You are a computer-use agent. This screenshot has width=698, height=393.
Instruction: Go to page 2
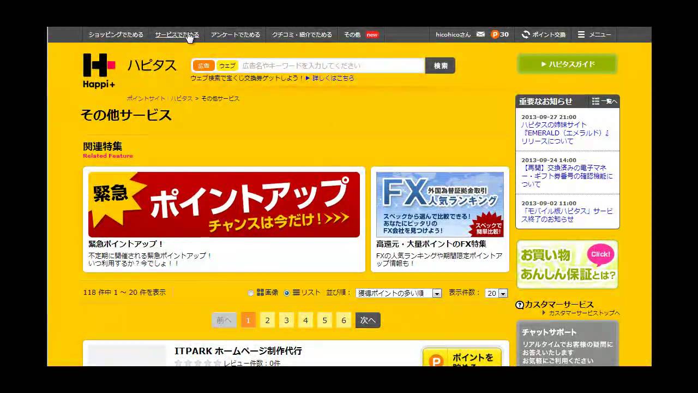tap(267, 320)
